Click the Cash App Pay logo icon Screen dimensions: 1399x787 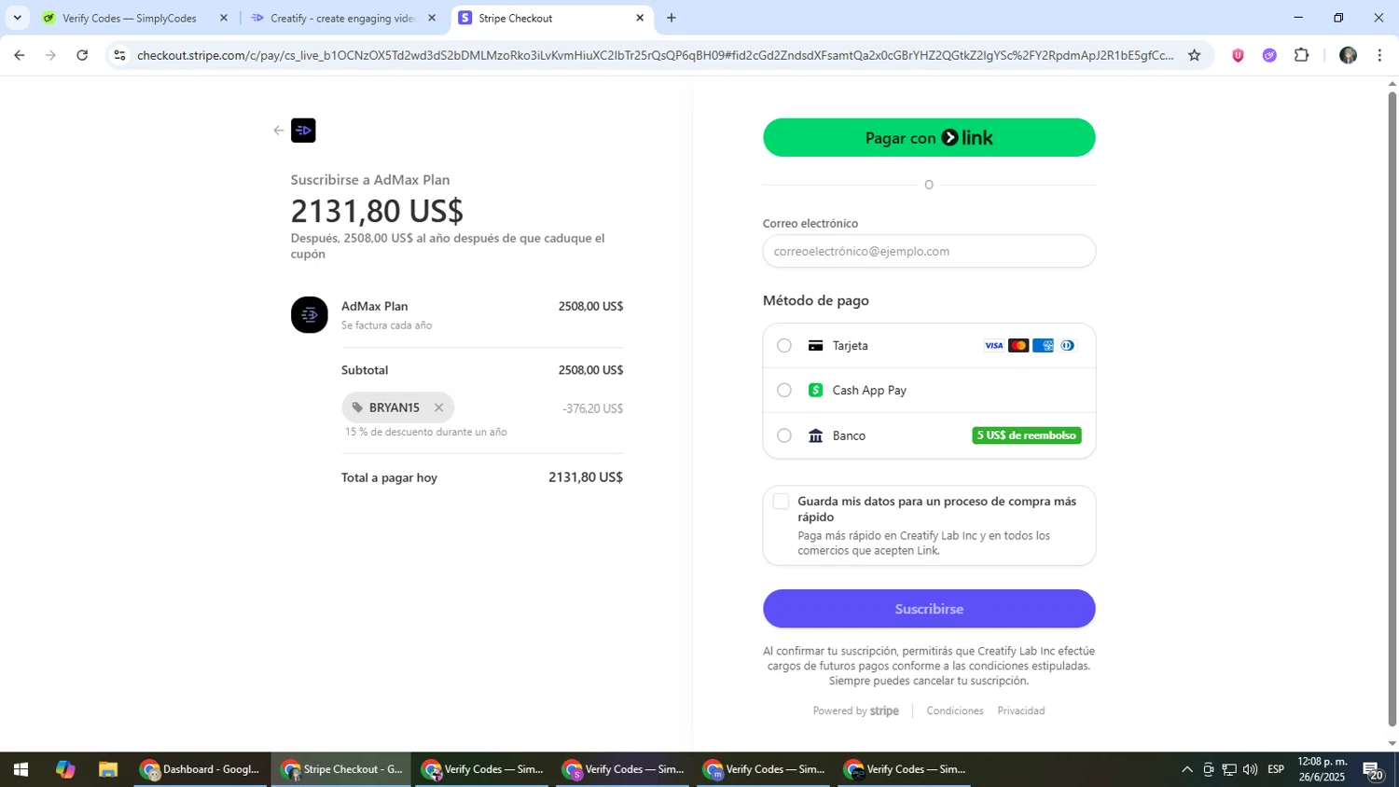[x=815, y=391]
